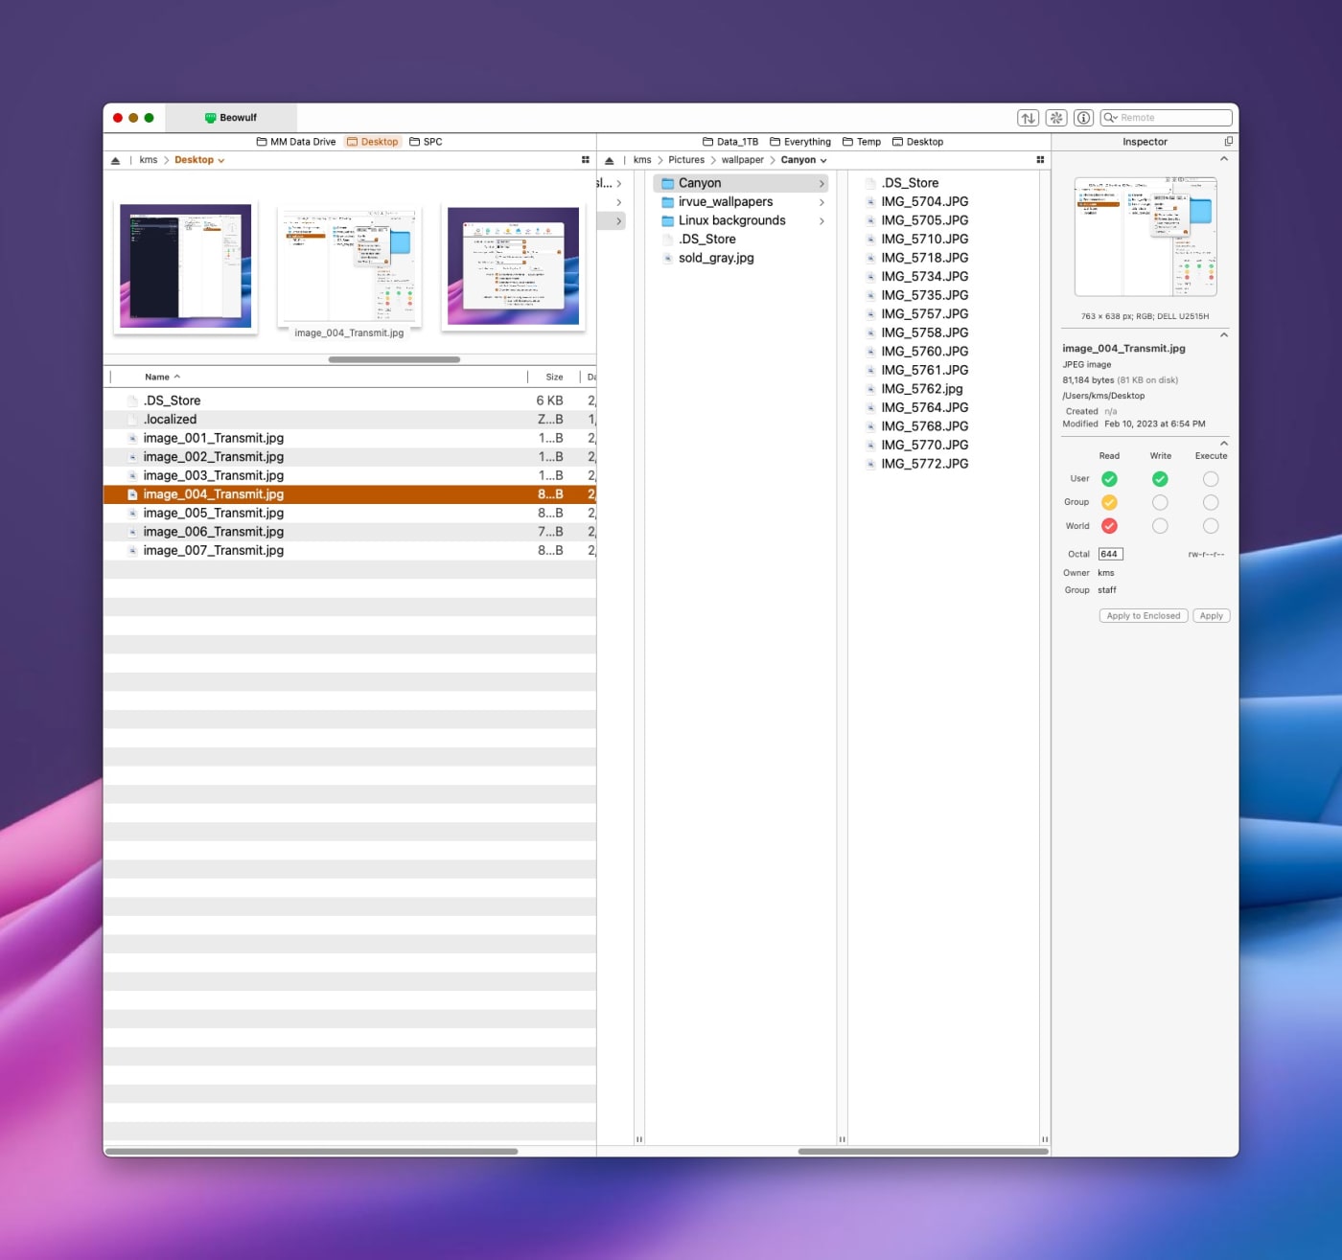Viewport: 1342px width, 1260px height.
Task: Click the eject icon beside the kms path
Action: (116, 160)
